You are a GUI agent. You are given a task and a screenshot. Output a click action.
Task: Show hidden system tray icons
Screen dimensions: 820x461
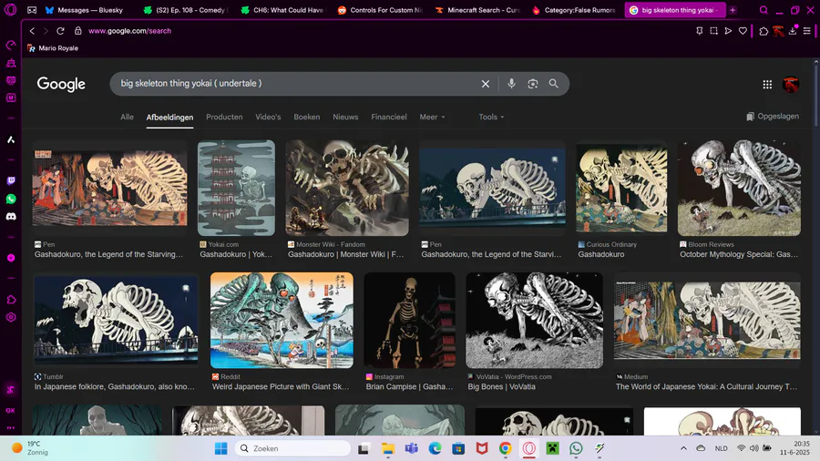[683, 448]
